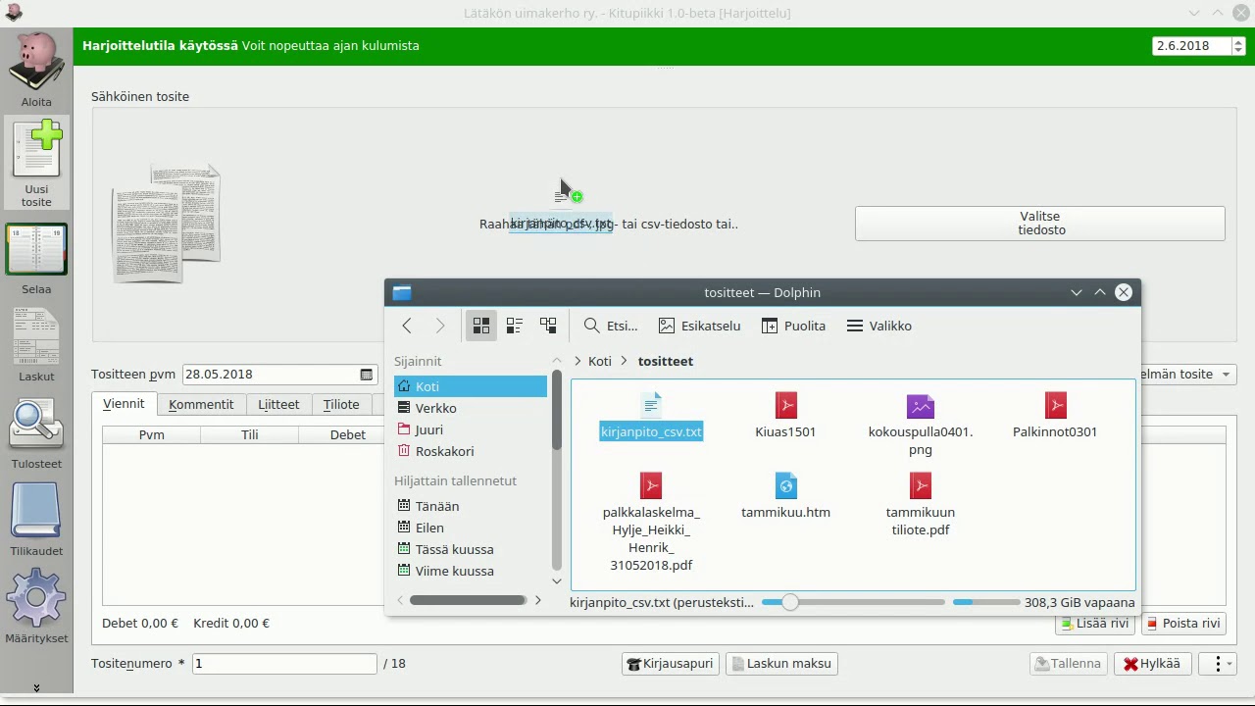Open the Selaa ledger view
Viewport: 1255px width, 706px height.
coord(36,259)
